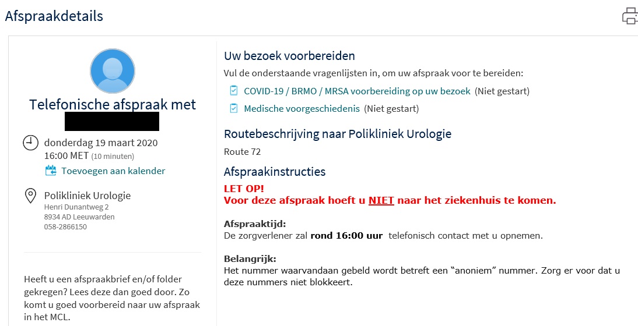Click the Routebeschrijving naar Polikliniek Urologie heading
Screen dimensions: 638x326
[x=338, y=134]
